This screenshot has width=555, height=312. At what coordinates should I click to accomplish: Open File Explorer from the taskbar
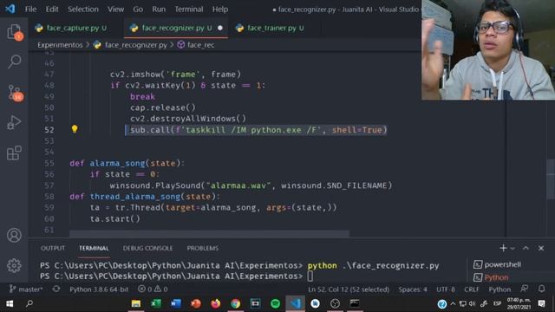pos(136,303)
